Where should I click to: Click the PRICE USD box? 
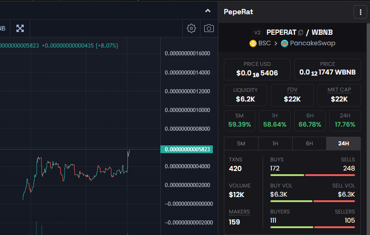[257, 69]
